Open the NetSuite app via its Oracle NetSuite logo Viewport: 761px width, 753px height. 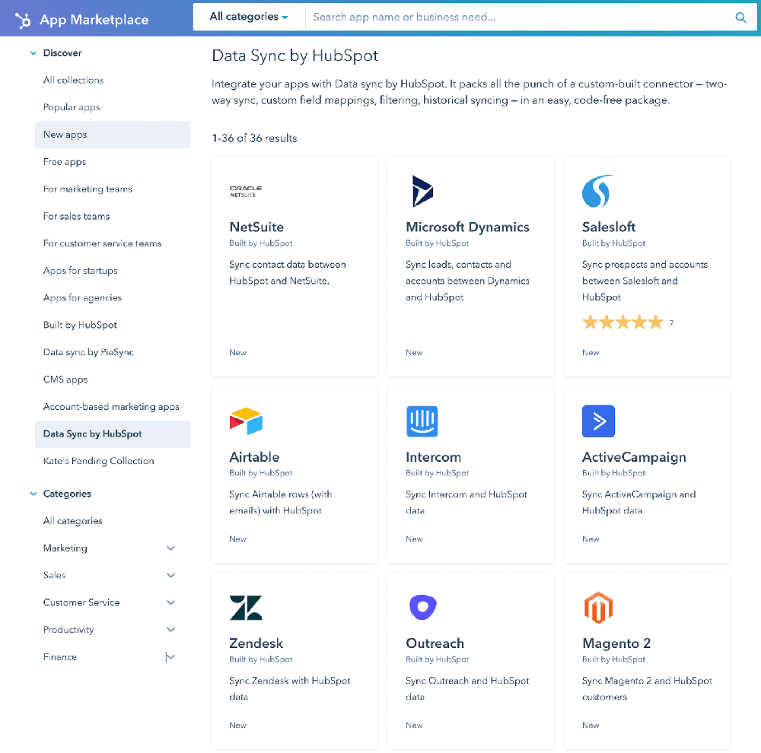245,190
